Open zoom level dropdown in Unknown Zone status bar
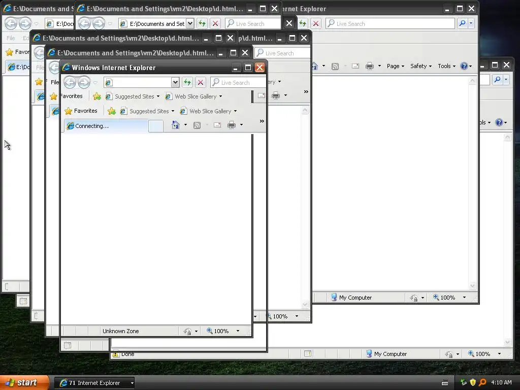Screen dimensions: 520x390 238,331
